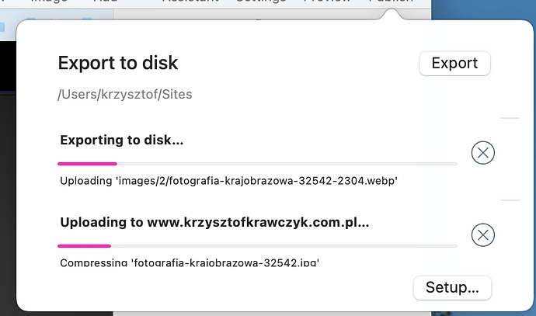Select the "Uploading to www.krzysztofkrawczyk.com.pl..." title
536x316 pixels.
coord(214,222)
